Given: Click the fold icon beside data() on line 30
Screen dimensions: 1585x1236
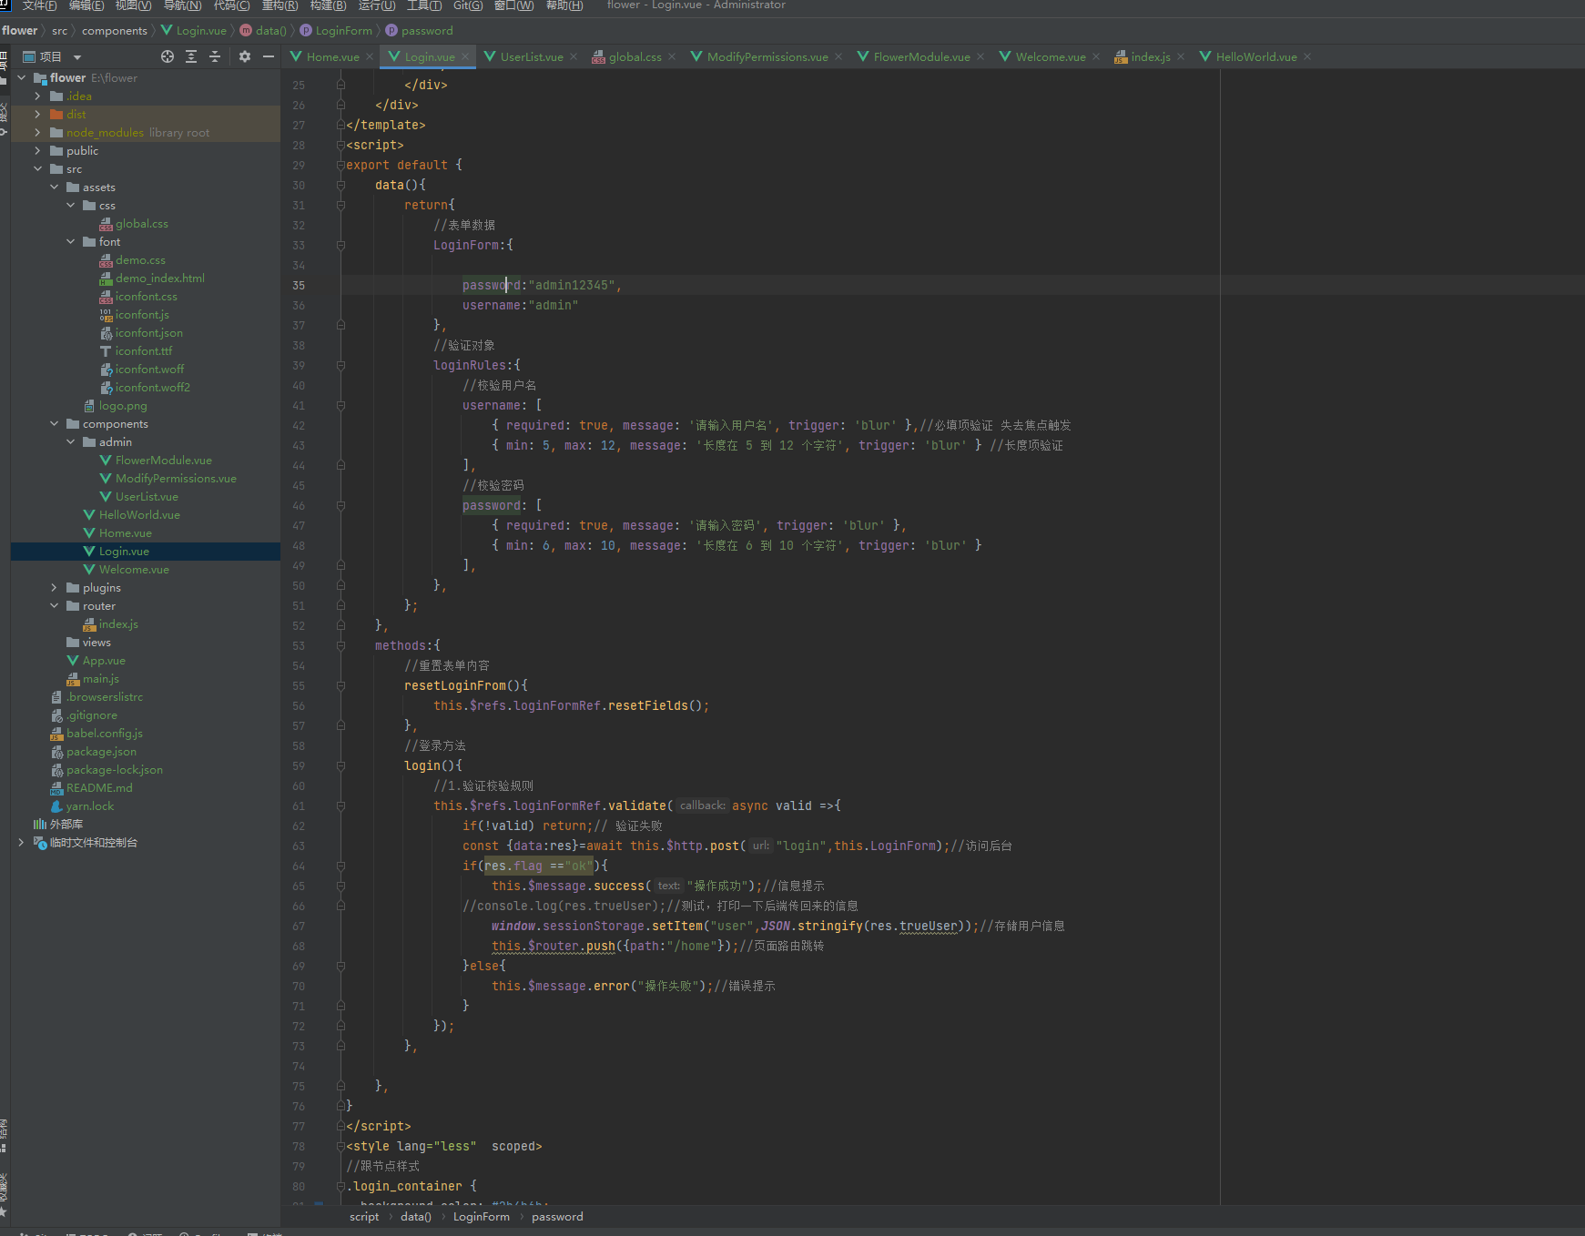Looking at the screenshot, I should (x=340, y=185).
